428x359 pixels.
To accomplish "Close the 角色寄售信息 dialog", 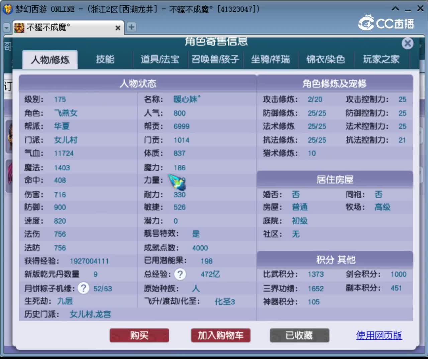I will pyautogui.click(x=407, y=43).
